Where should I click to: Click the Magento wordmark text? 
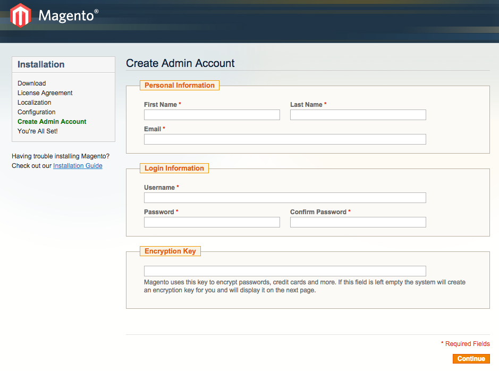pyautogui.click(x=68, y=15)
